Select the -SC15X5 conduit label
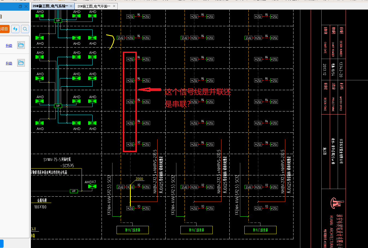 67,166
